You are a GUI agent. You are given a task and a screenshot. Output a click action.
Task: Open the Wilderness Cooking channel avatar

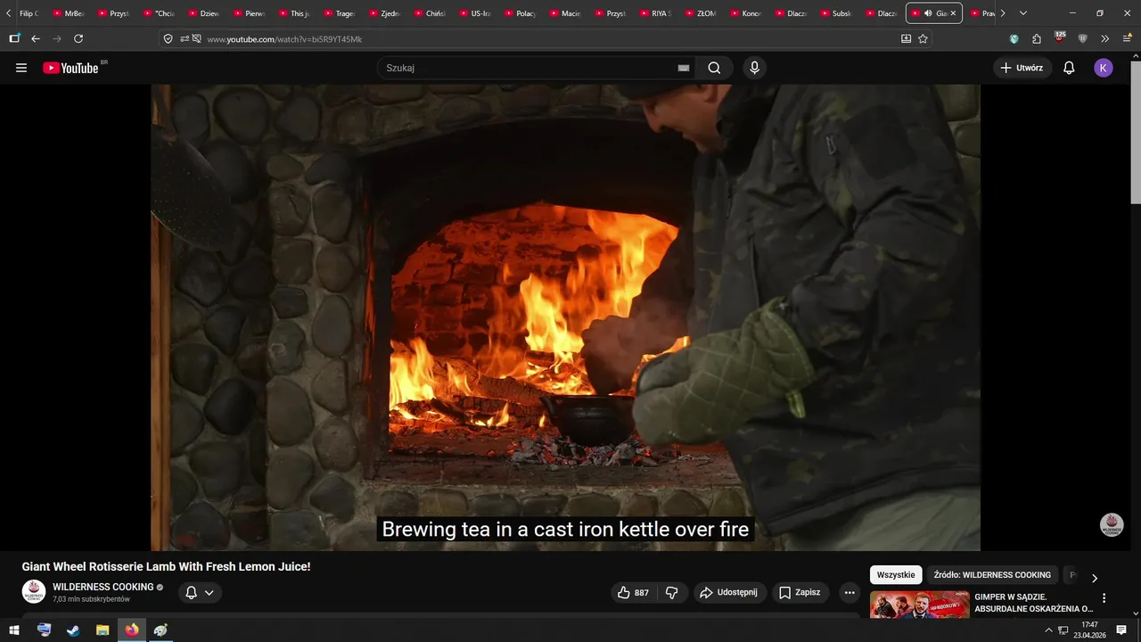[x=34, y=591]
